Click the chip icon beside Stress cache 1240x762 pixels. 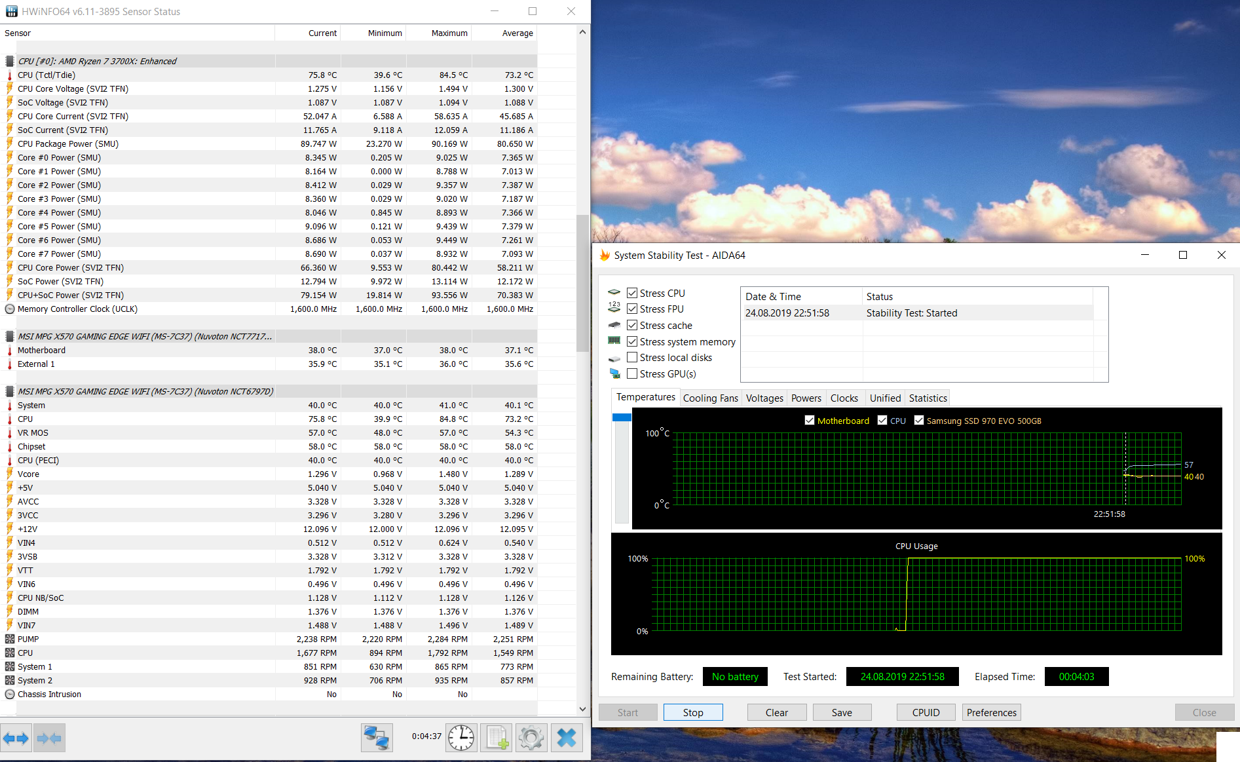point(614,325)
